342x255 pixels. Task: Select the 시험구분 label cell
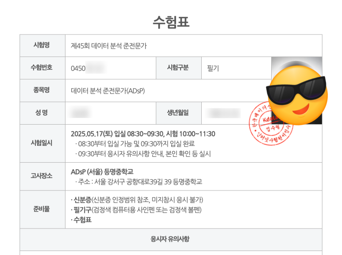179,68
